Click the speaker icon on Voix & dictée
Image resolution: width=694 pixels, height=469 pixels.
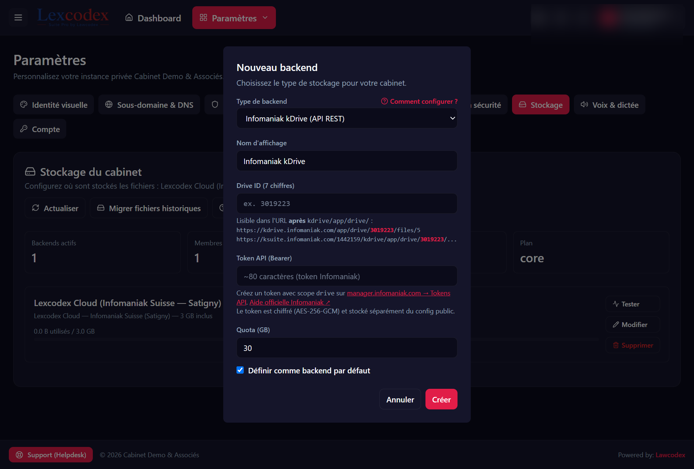click(x=584, y=104)
